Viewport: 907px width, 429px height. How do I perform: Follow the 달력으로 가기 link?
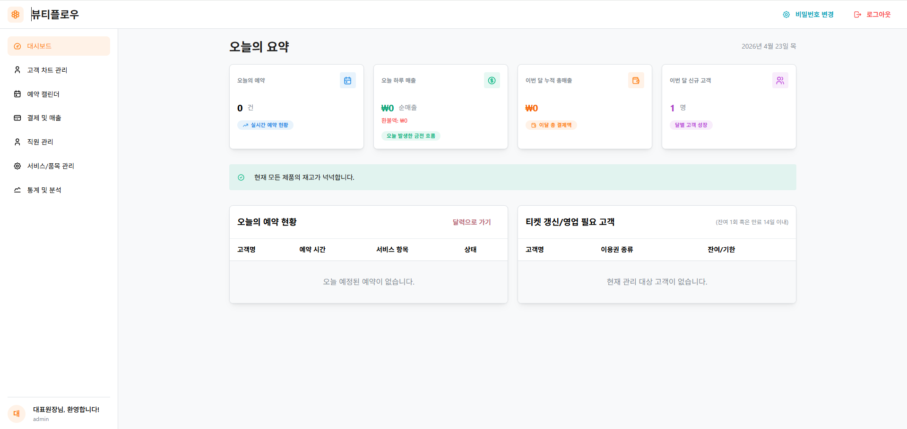click(x=471, y=222)
